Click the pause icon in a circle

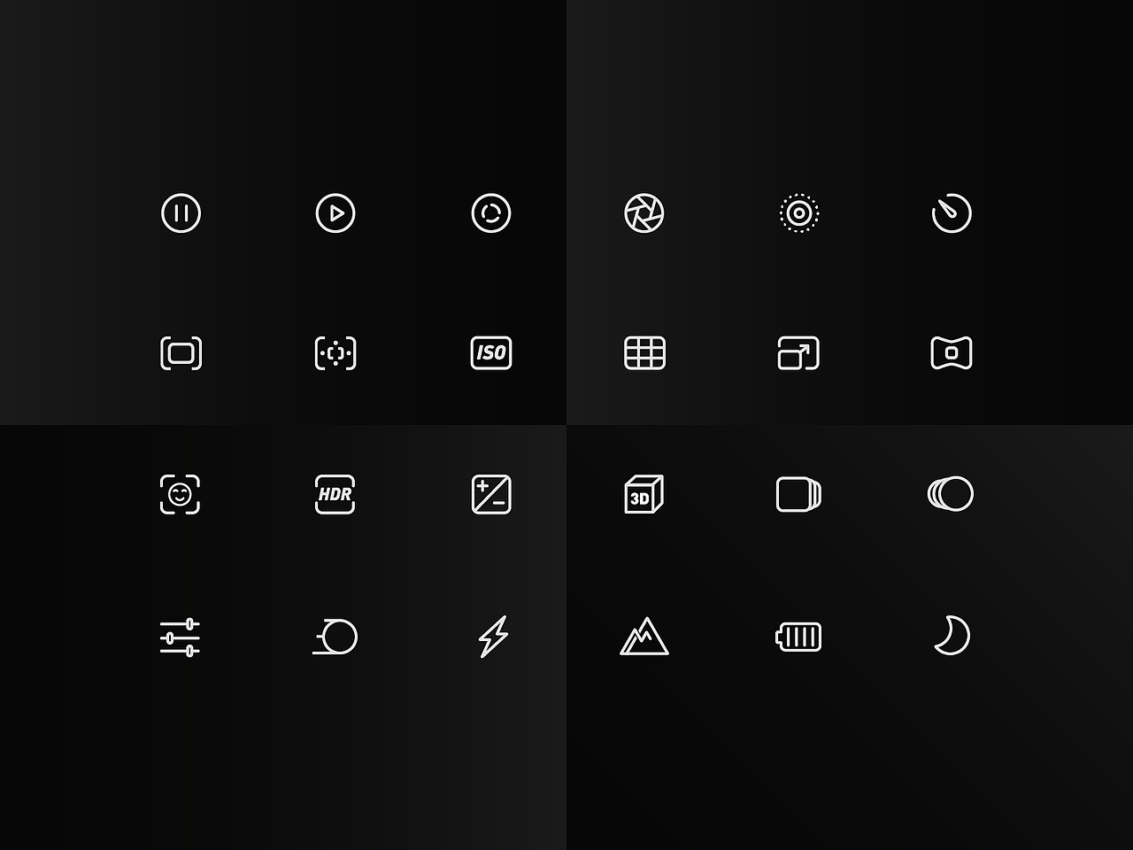181,213
